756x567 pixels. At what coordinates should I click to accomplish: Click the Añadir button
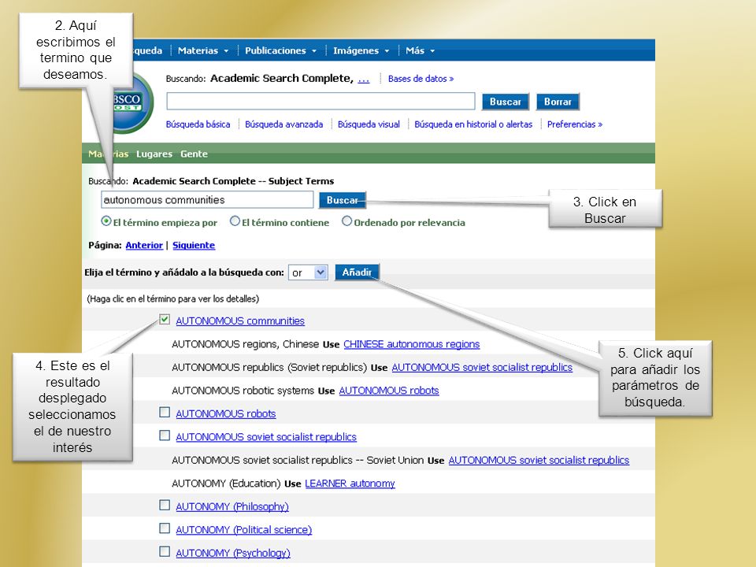357,272
